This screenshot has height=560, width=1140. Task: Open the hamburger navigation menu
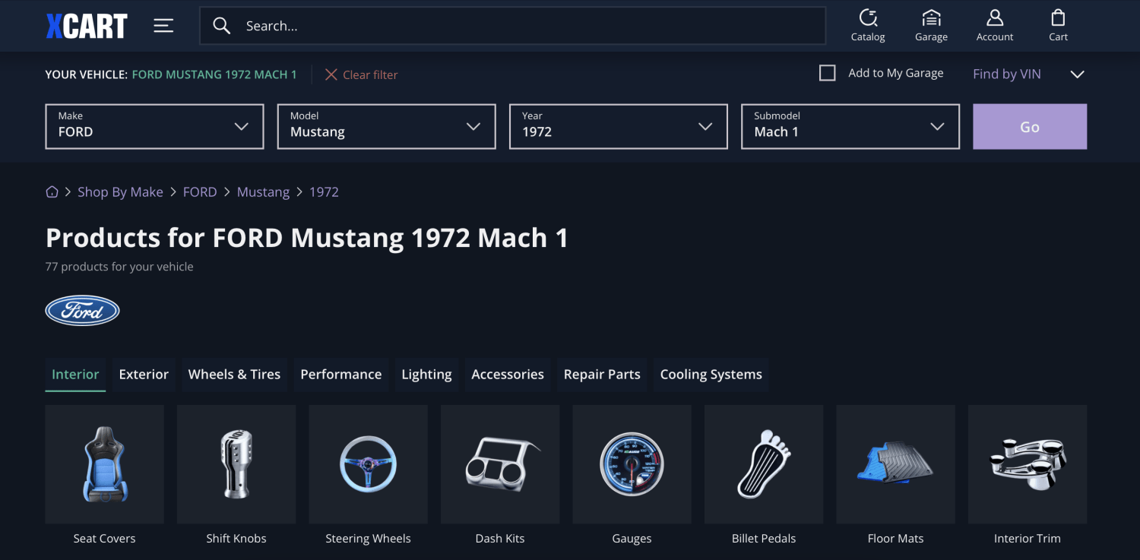click(163, 25)
